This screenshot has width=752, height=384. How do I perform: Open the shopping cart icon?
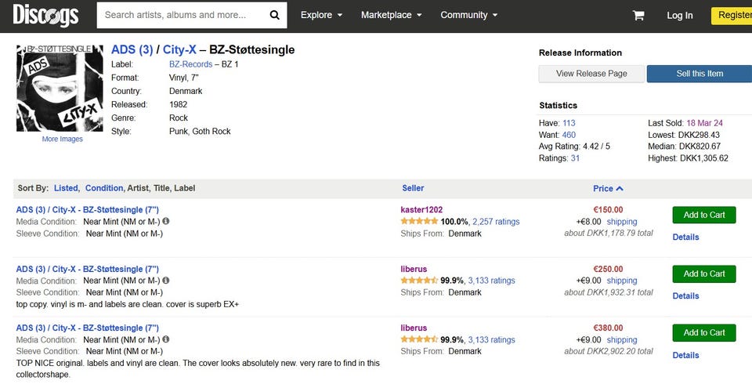click(x=638, y=15)
